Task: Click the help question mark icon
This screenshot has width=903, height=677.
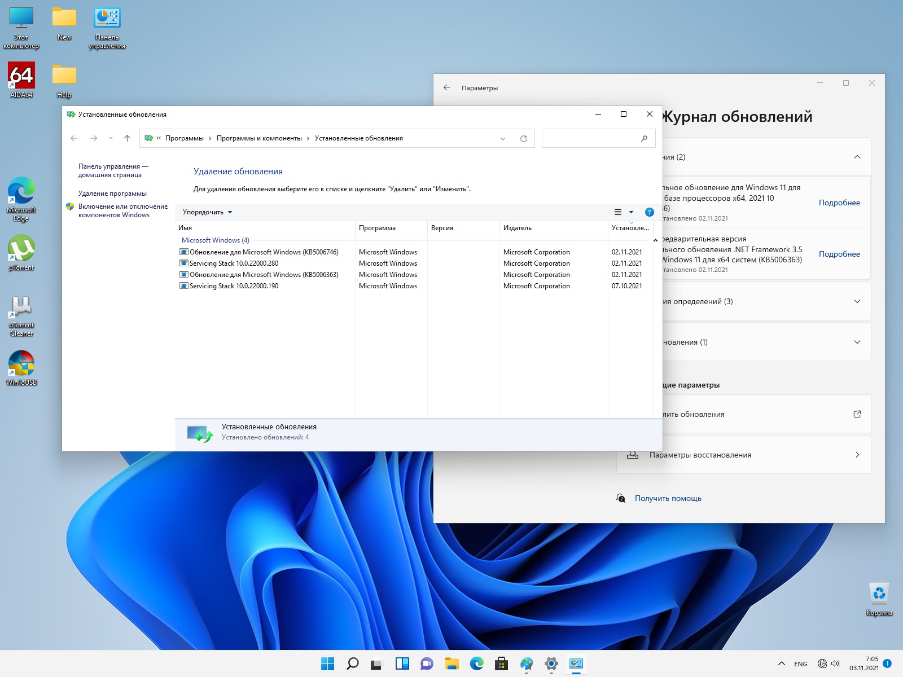Action: coord(649,212)
